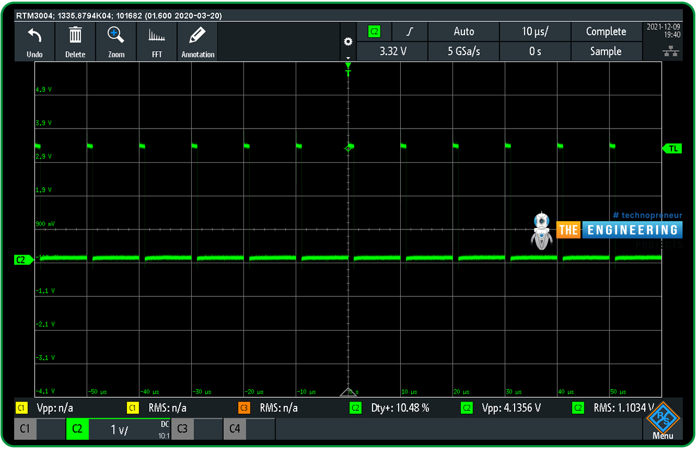Open the Auto trigger mode selector
Image resolution: width=697 pixels, height=449 pixels.
coord(463,32)
